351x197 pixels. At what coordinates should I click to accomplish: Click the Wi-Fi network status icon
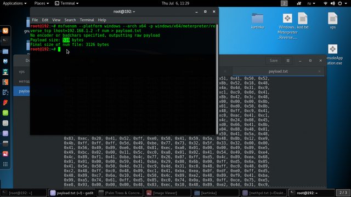point(325,3)
